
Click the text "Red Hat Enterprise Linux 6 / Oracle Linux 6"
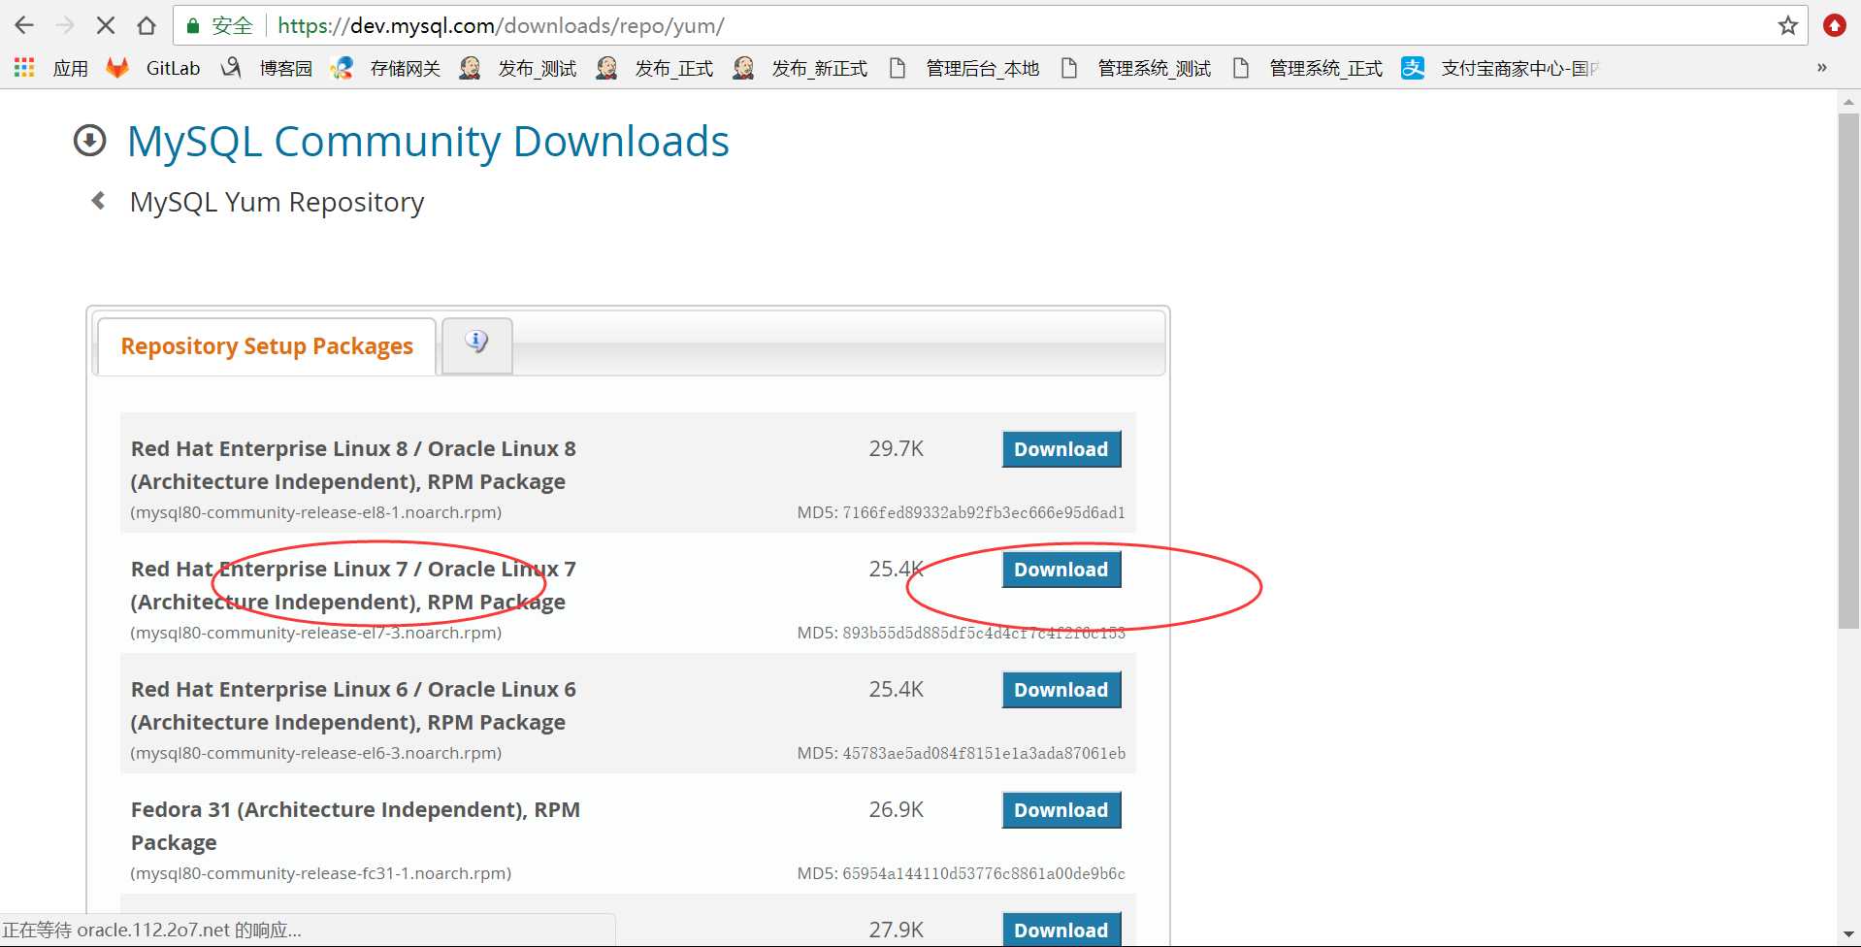coord(353,690)
